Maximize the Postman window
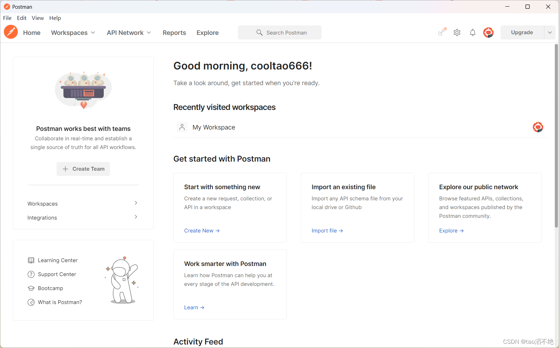 pos(528,7)
